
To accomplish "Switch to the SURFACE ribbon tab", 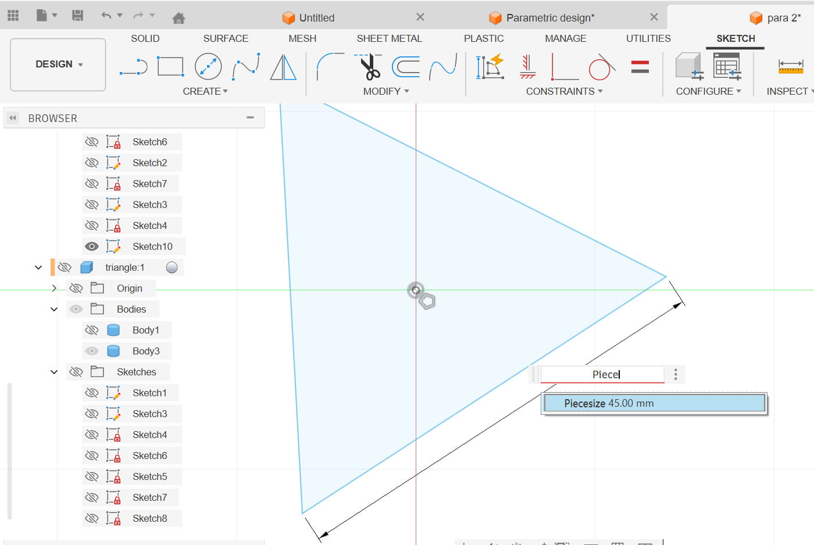I will tap(226, 38).
